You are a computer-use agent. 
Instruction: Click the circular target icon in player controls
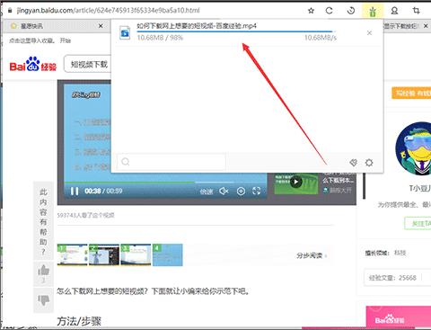pos(241,192)
